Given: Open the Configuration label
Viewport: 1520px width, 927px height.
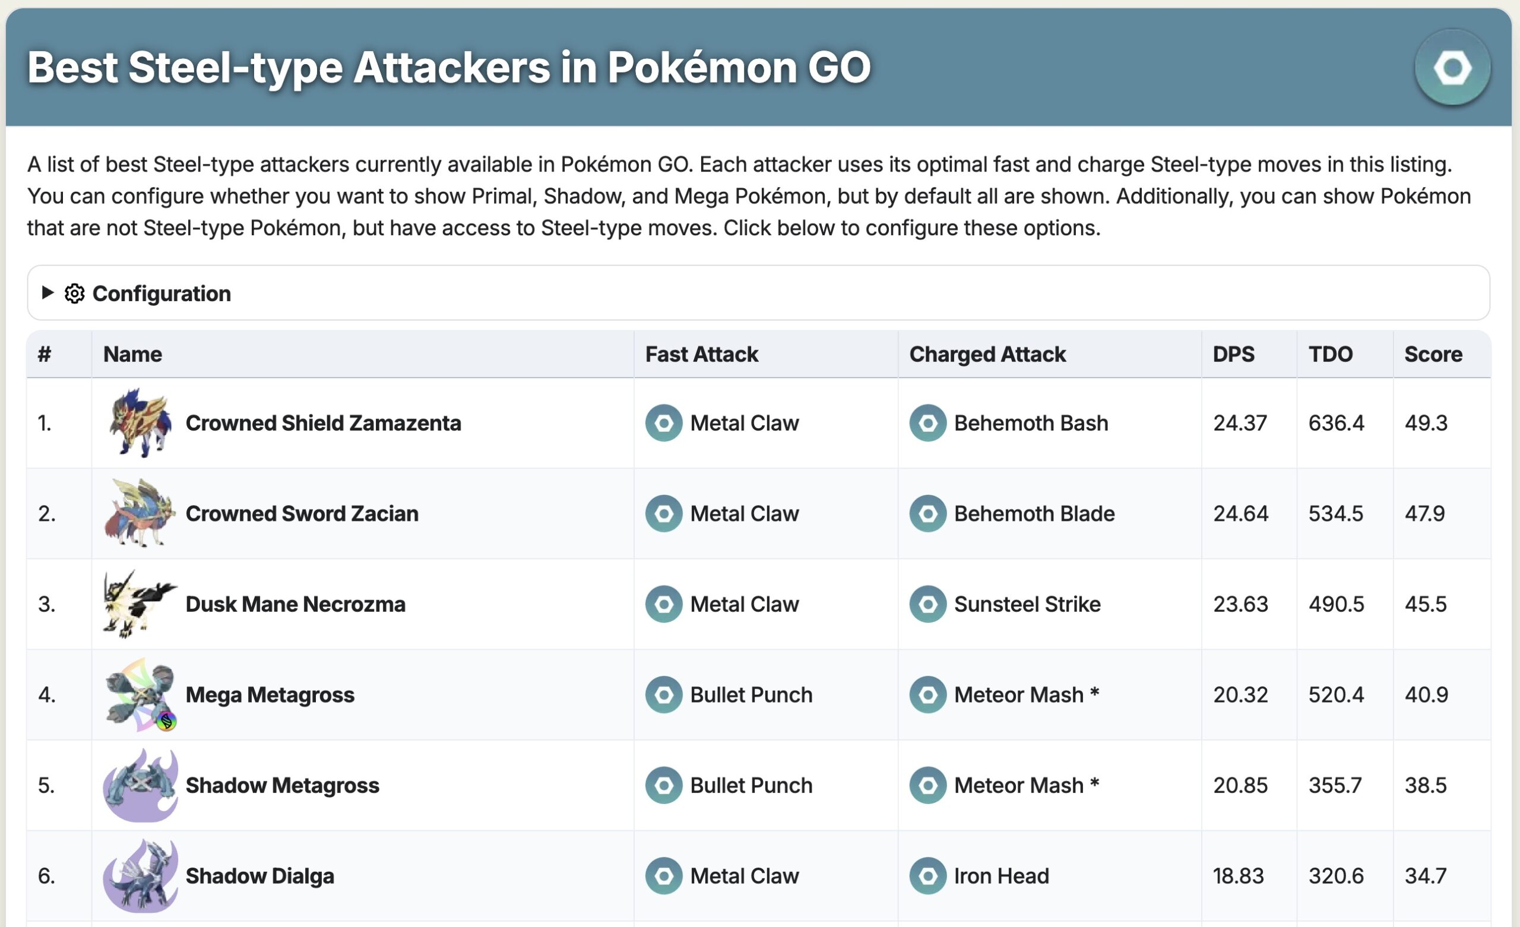Looking at the screenshot, I should (x=161, y=293).
